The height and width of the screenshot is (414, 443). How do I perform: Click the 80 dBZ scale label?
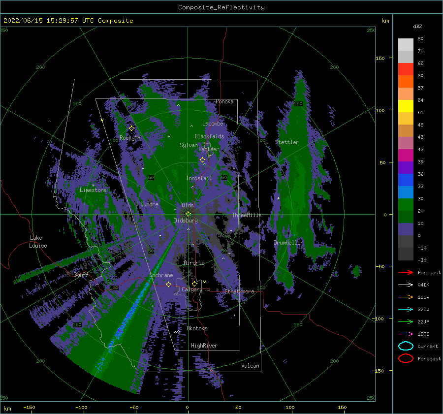tap(420, 39)
